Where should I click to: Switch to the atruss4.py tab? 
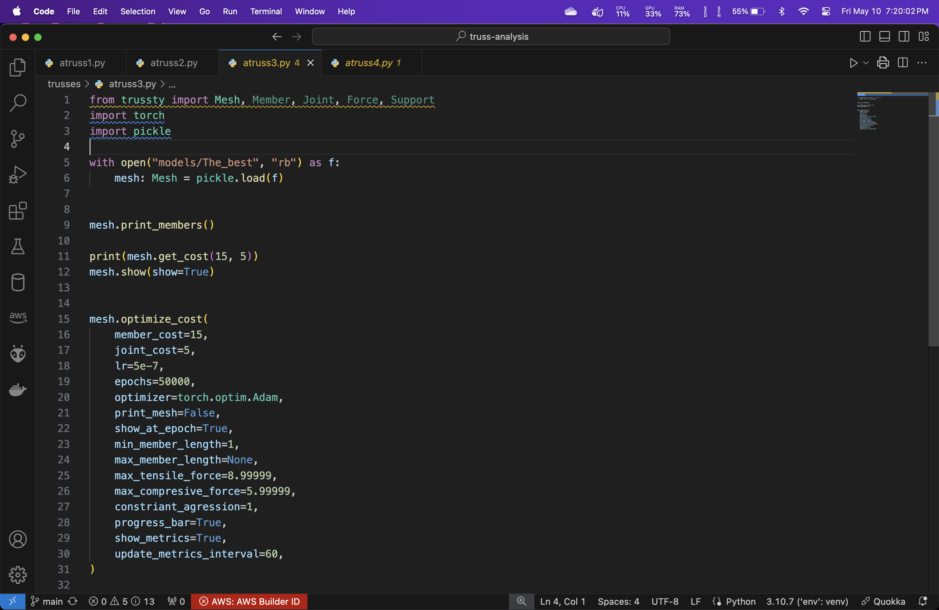pyautogui.click(x=372, y=63)
